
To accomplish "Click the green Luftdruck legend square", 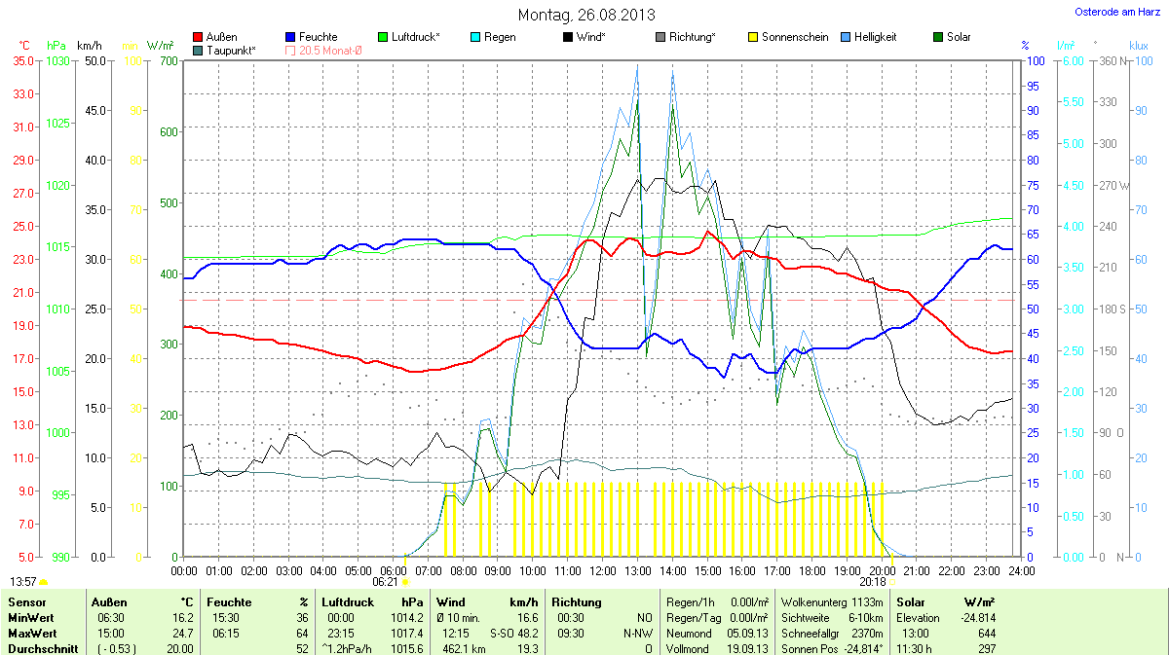I will [x=383, y=37].
